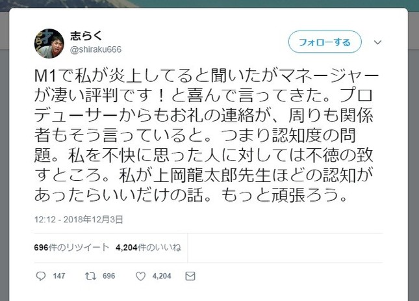Click the retweet count 696 beside the icon

tap(108, 276)
